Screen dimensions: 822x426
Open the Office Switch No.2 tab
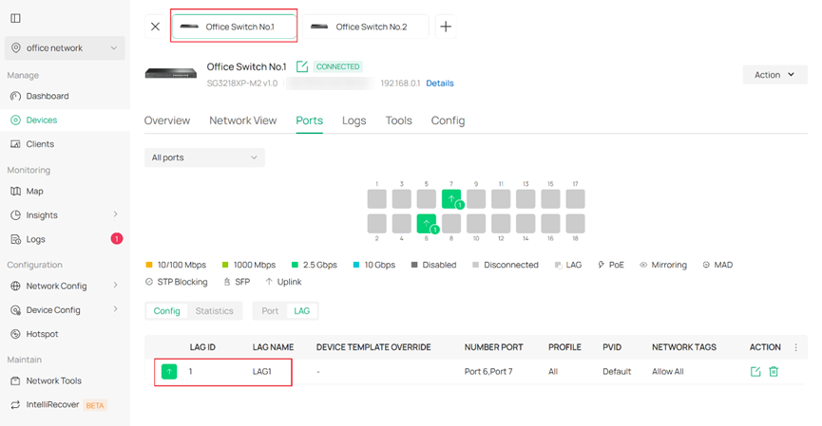click(366, 27)
